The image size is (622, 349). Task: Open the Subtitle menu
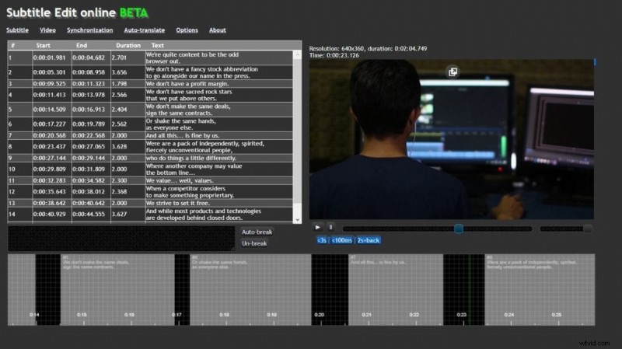(x=17, y=30)
